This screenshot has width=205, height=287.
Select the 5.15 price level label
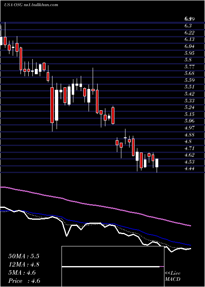coord(189,114)
